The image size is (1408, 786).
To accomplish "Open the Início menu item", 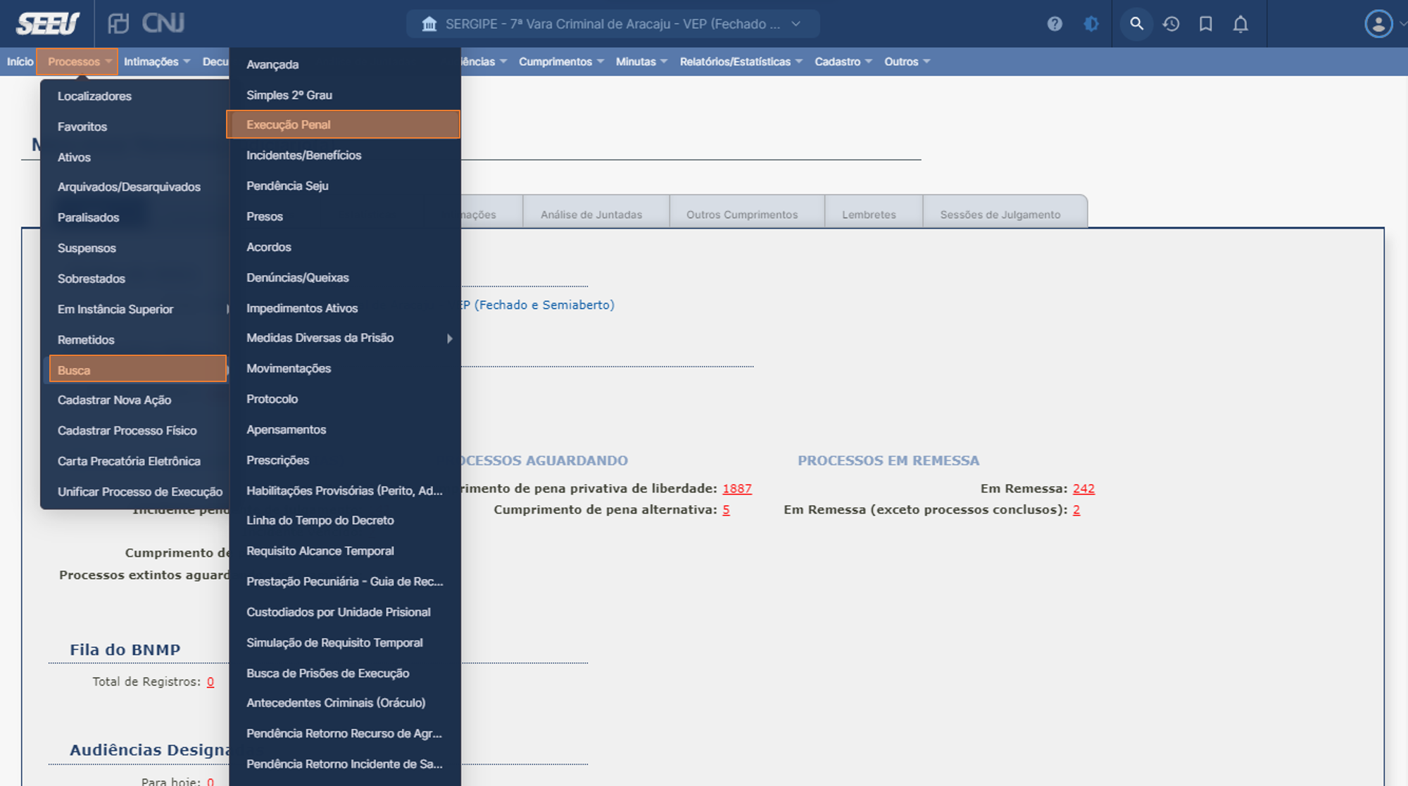I will pos(20,61).
